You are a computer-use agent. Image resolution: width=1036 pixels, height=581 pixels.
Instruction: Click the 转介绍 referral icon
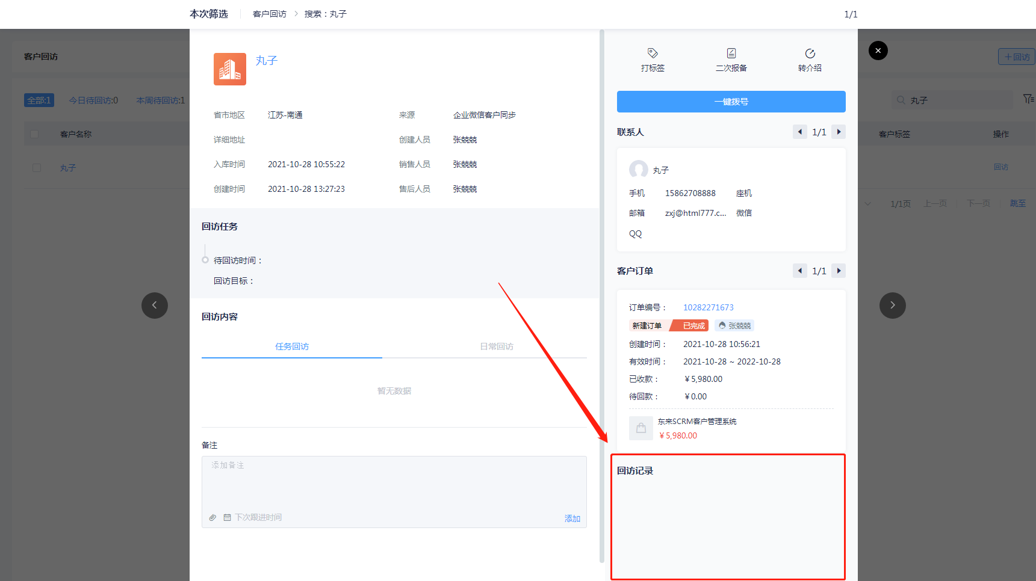810,54
